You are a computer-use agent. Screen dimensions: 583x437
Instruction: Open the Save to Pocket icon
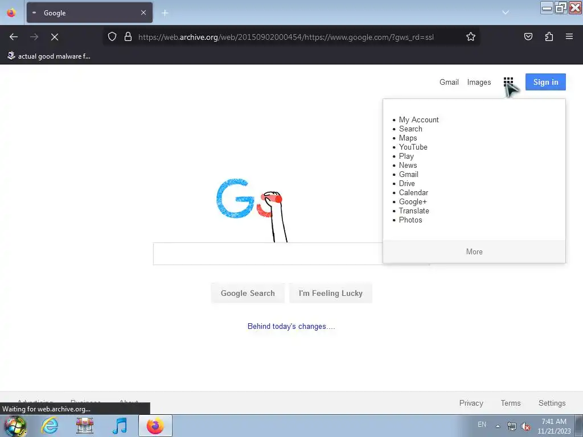[528, 36]
